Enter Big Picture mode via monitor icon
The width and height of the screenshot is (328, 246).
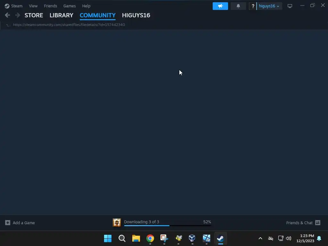(x=290, y=6)
